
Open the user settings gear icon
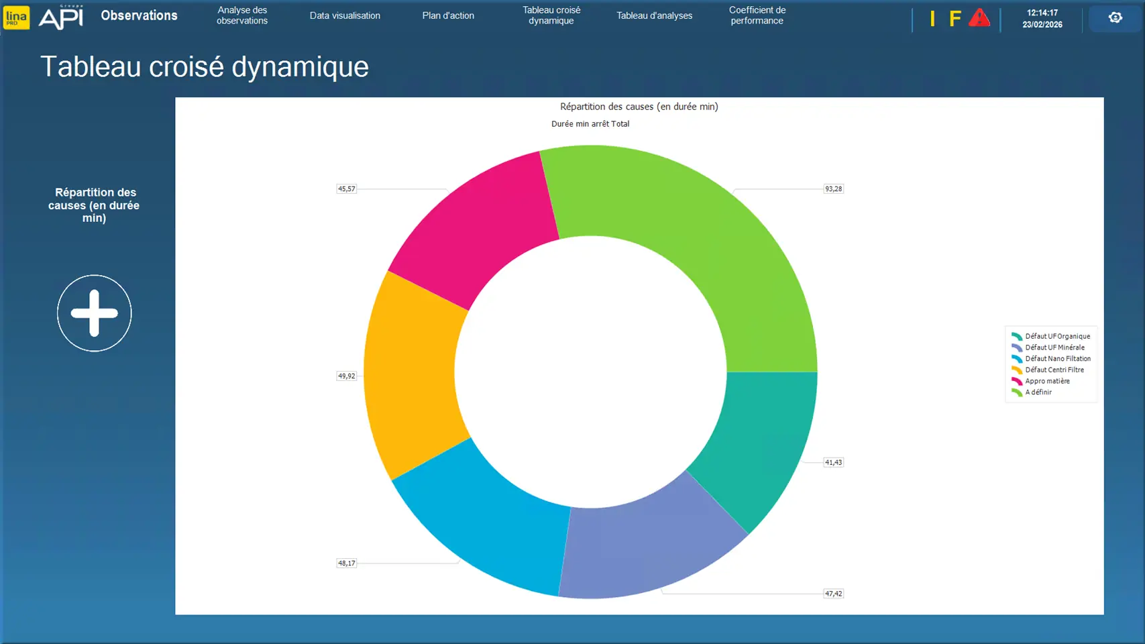(1115, 18)
